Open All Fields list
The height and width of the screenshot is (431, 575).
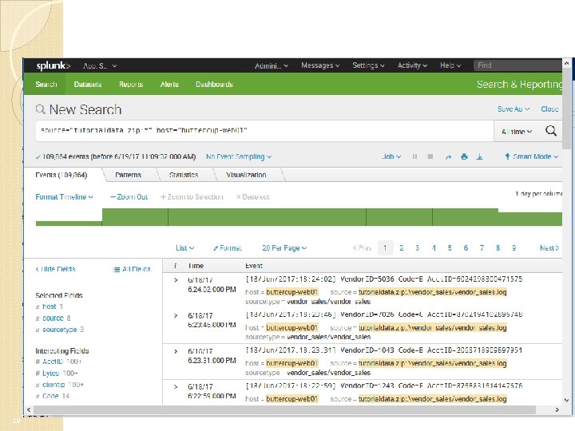pyautogui.click(x=132, y=270)
